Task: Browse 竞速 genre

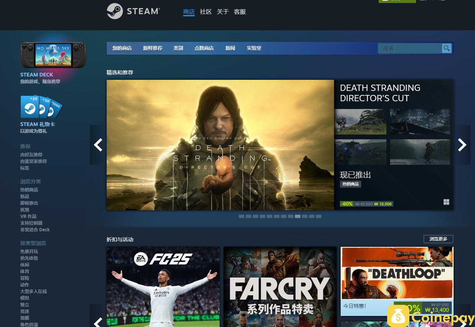Action: [x=25, y=311]
